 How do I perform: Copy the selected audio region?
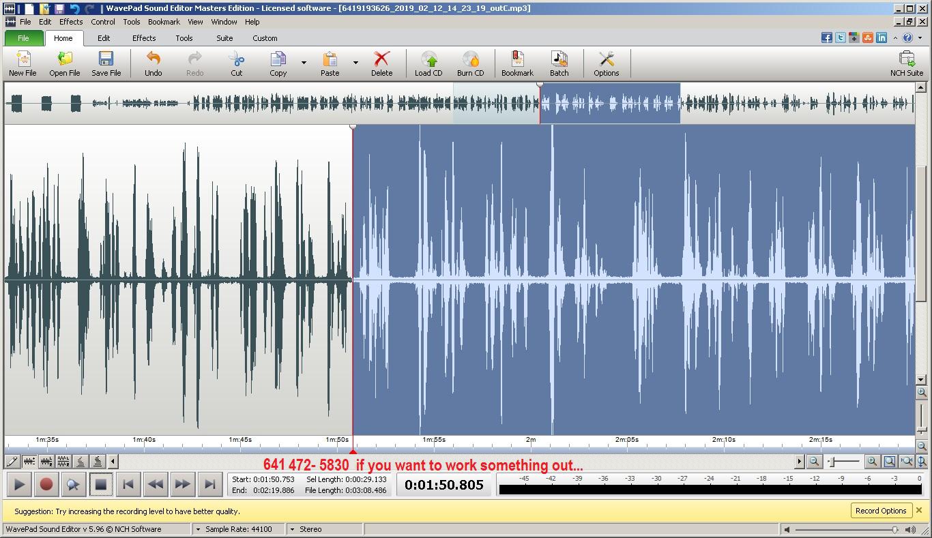pos(278,63)
